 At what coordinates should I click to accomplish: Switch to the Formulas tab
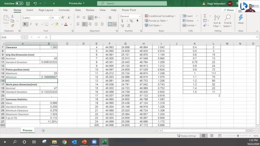[x=64, y=10]
